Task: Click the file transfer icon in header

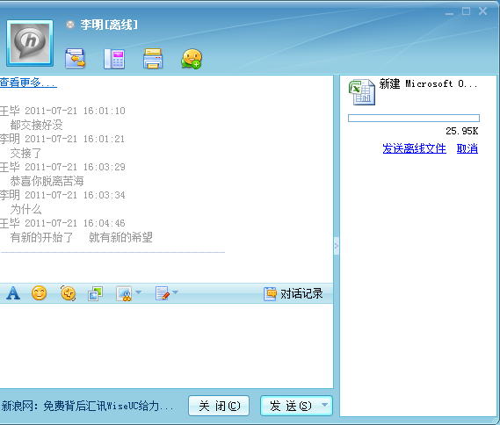Action: pos(75,58)
